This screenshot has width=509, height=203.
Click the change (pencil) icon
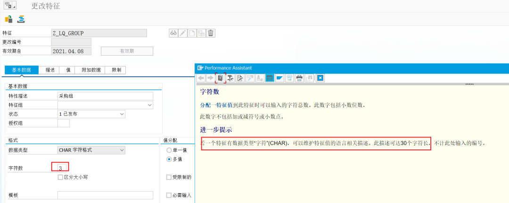pos(183,33)
